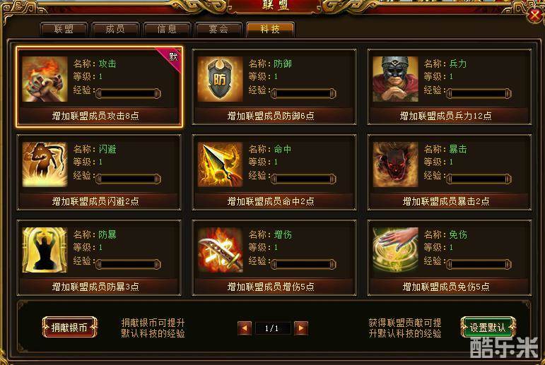The image size is (545, 365).
Task: Switch to the 联盟 tab
Action: (64, 30)
